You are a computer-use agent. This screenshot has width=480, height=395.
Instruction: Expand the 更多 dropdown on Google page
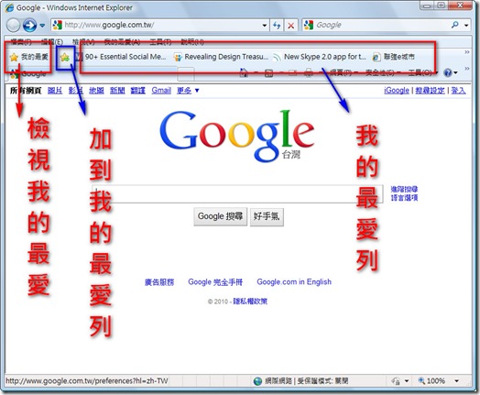click(x=188, y=91)
